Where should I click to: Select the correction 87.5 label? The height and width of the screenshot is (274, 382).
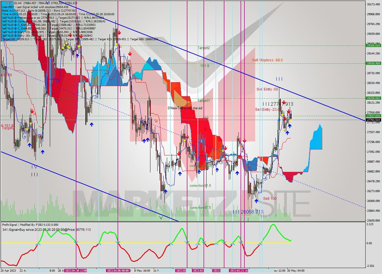click(x=200, y=208)
